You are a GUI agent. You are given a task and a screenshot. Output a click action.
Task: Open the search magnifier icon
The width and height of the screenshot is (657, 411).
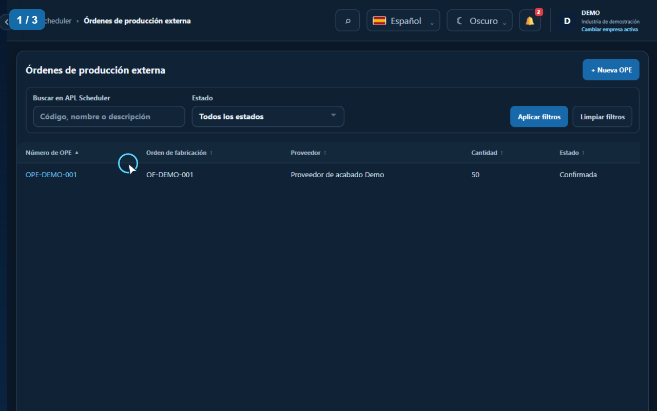pos(347,21)
